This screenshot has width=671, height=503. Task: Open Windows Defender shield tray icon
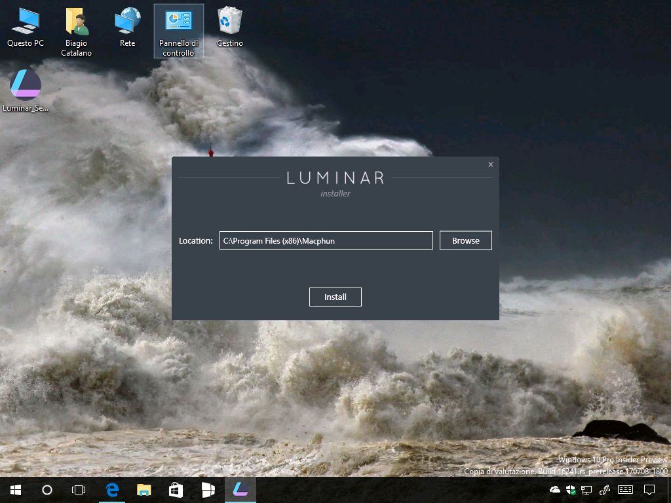click(571, 490)
